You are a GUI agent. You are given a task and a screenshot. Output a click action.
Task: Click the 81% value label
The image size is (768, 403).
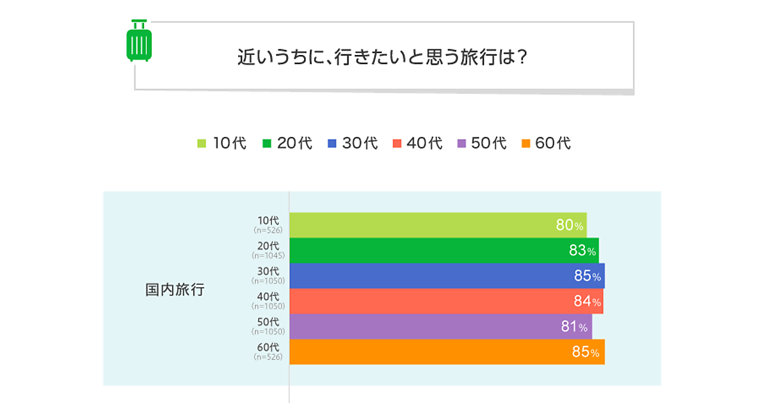[574, 327]
